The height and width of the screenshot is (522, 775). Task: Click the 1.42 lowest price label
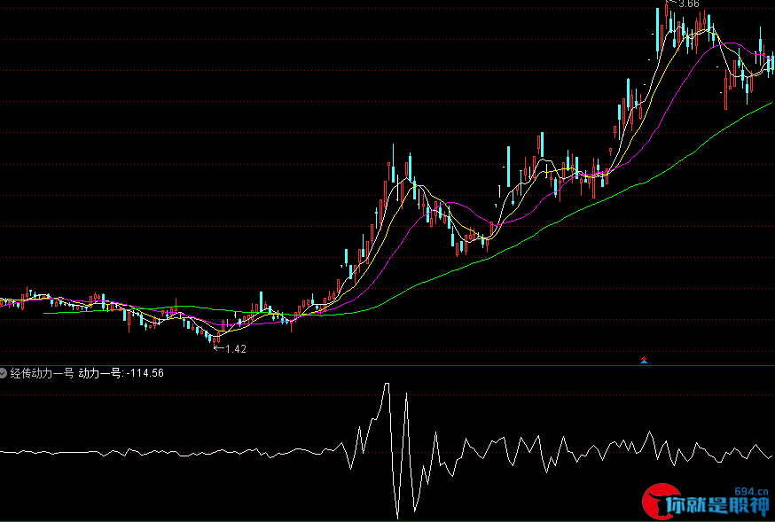pyautogui.click(x=236, y=349)
